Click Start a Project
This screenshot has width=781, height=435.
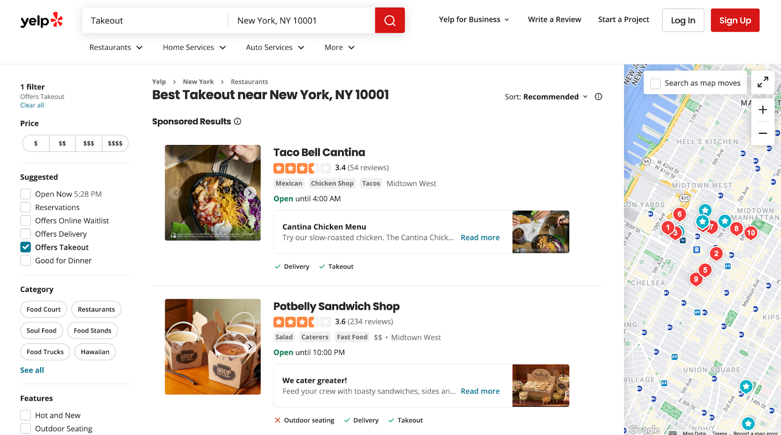(623, 20)
